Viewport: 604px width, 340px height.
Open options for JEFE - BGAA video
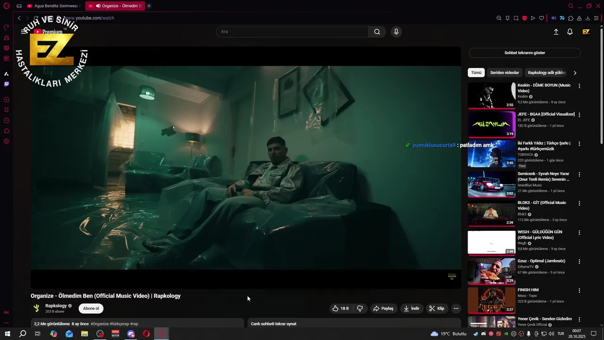click(579, 115)
